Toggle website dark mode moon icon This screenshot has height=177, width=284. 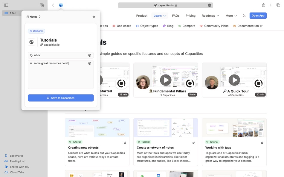[x=244, y=15]
